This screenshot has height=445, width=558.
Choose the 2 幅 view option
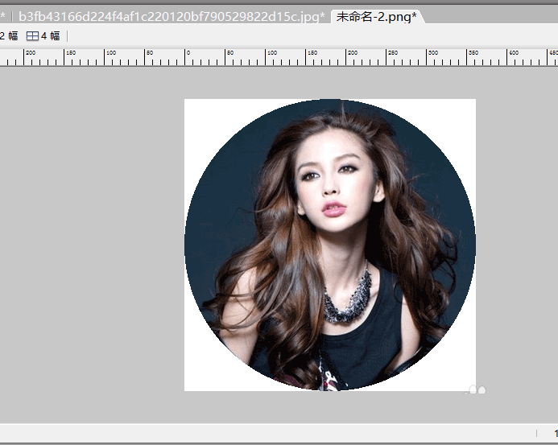tap(9, 36)
